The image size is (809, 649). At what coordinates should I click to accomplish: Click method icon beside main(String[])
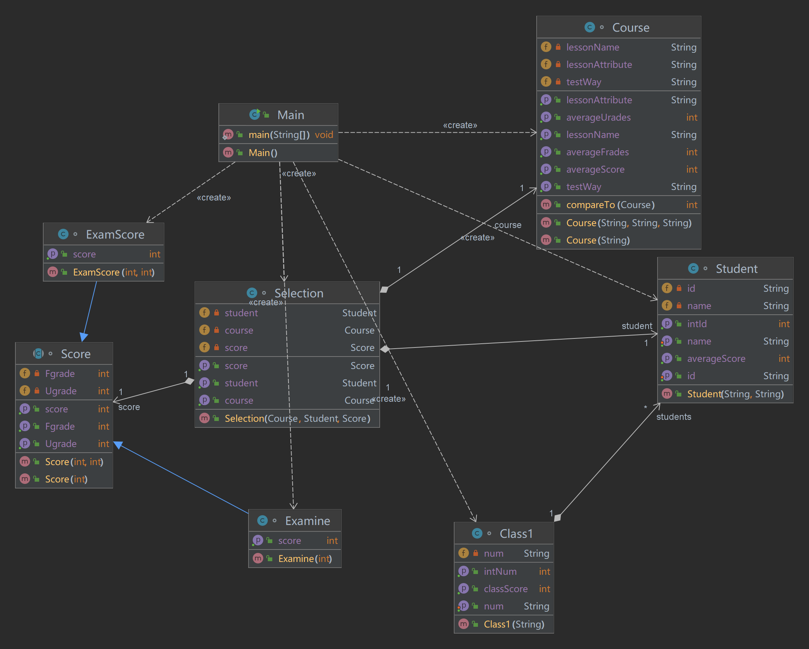[228, 135]
